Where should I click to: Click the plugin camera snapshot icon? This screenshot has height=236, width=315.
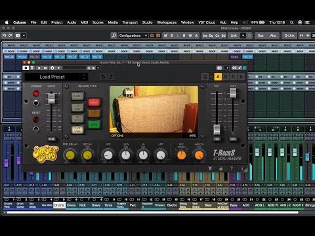219,68
